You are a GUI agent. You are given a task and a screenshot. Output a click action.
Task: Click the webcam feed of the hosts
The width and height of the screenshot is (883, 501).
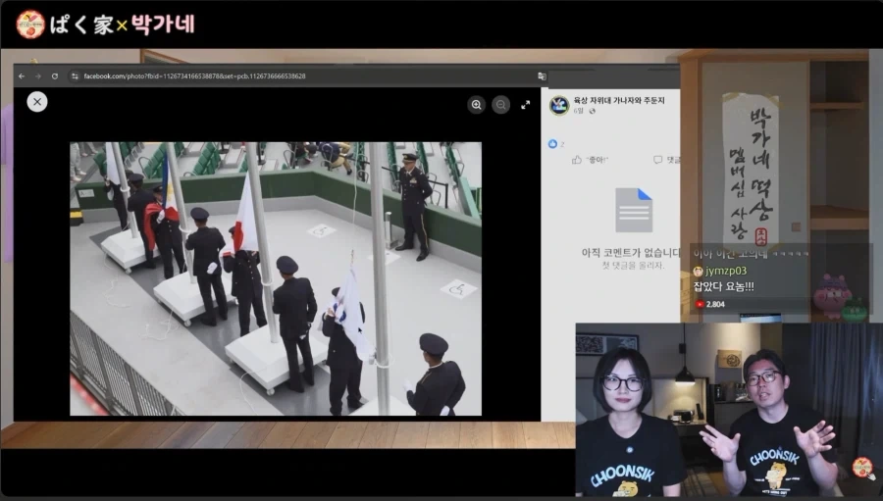[729, 409]
